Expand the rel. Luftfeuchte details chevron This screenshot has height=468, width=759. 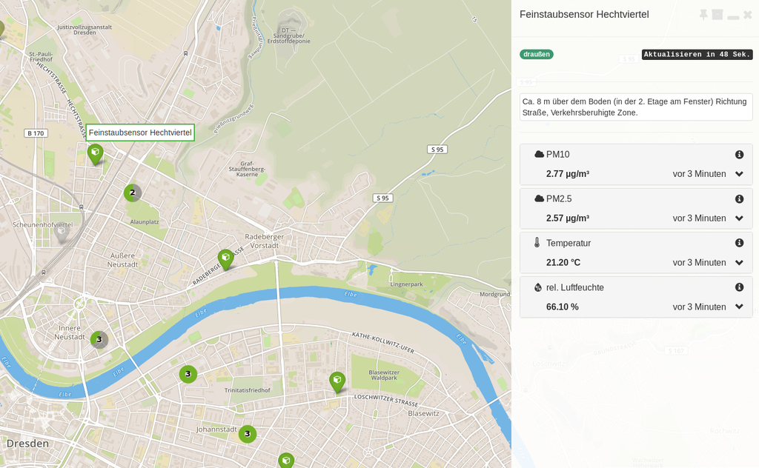pos(739,307)
